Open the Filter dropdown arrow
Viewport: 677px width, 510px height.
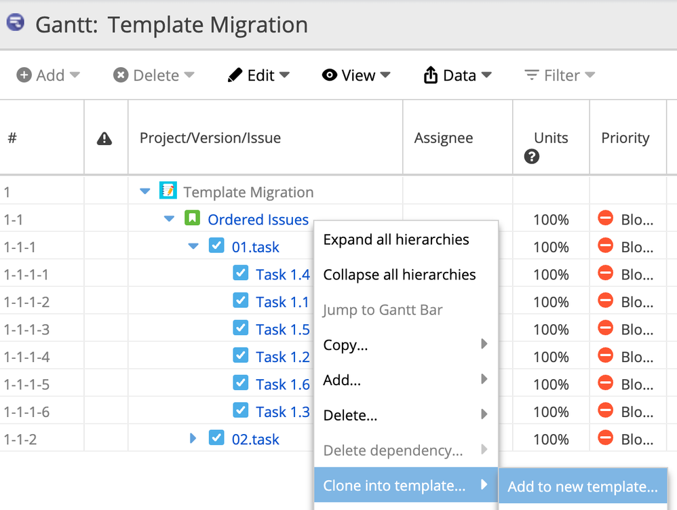pyautogui.click(x=589, y=75)
